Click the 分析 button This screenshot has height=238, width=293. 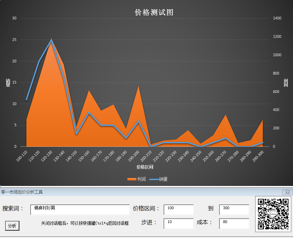coord(12,226)
